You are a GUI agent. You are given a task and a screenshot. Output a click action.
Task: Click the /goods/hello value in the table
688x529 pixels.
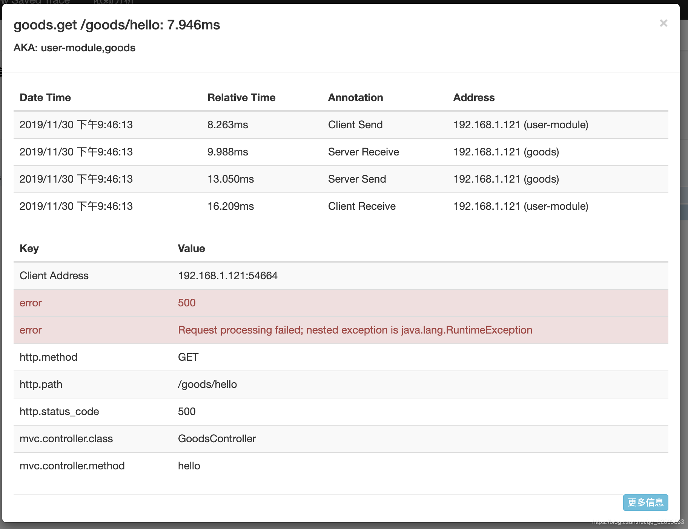(x=207, y=384)
